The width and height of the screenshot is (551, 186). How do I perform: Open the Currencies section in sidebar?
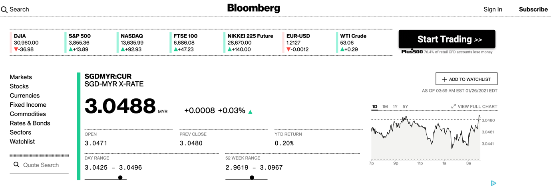(25, 96)
